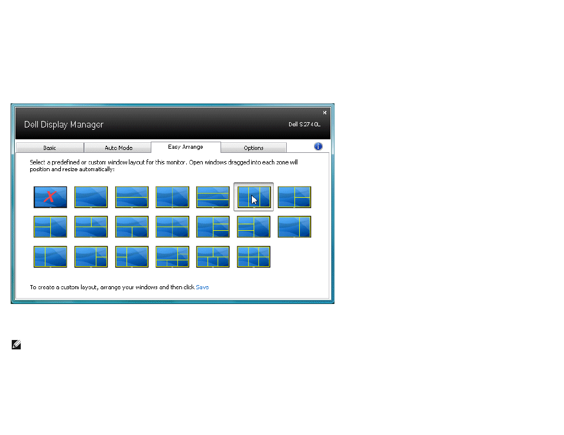
Task: Pick the layout with three stacked left zones and right half
Action: [x=254, y=227]
